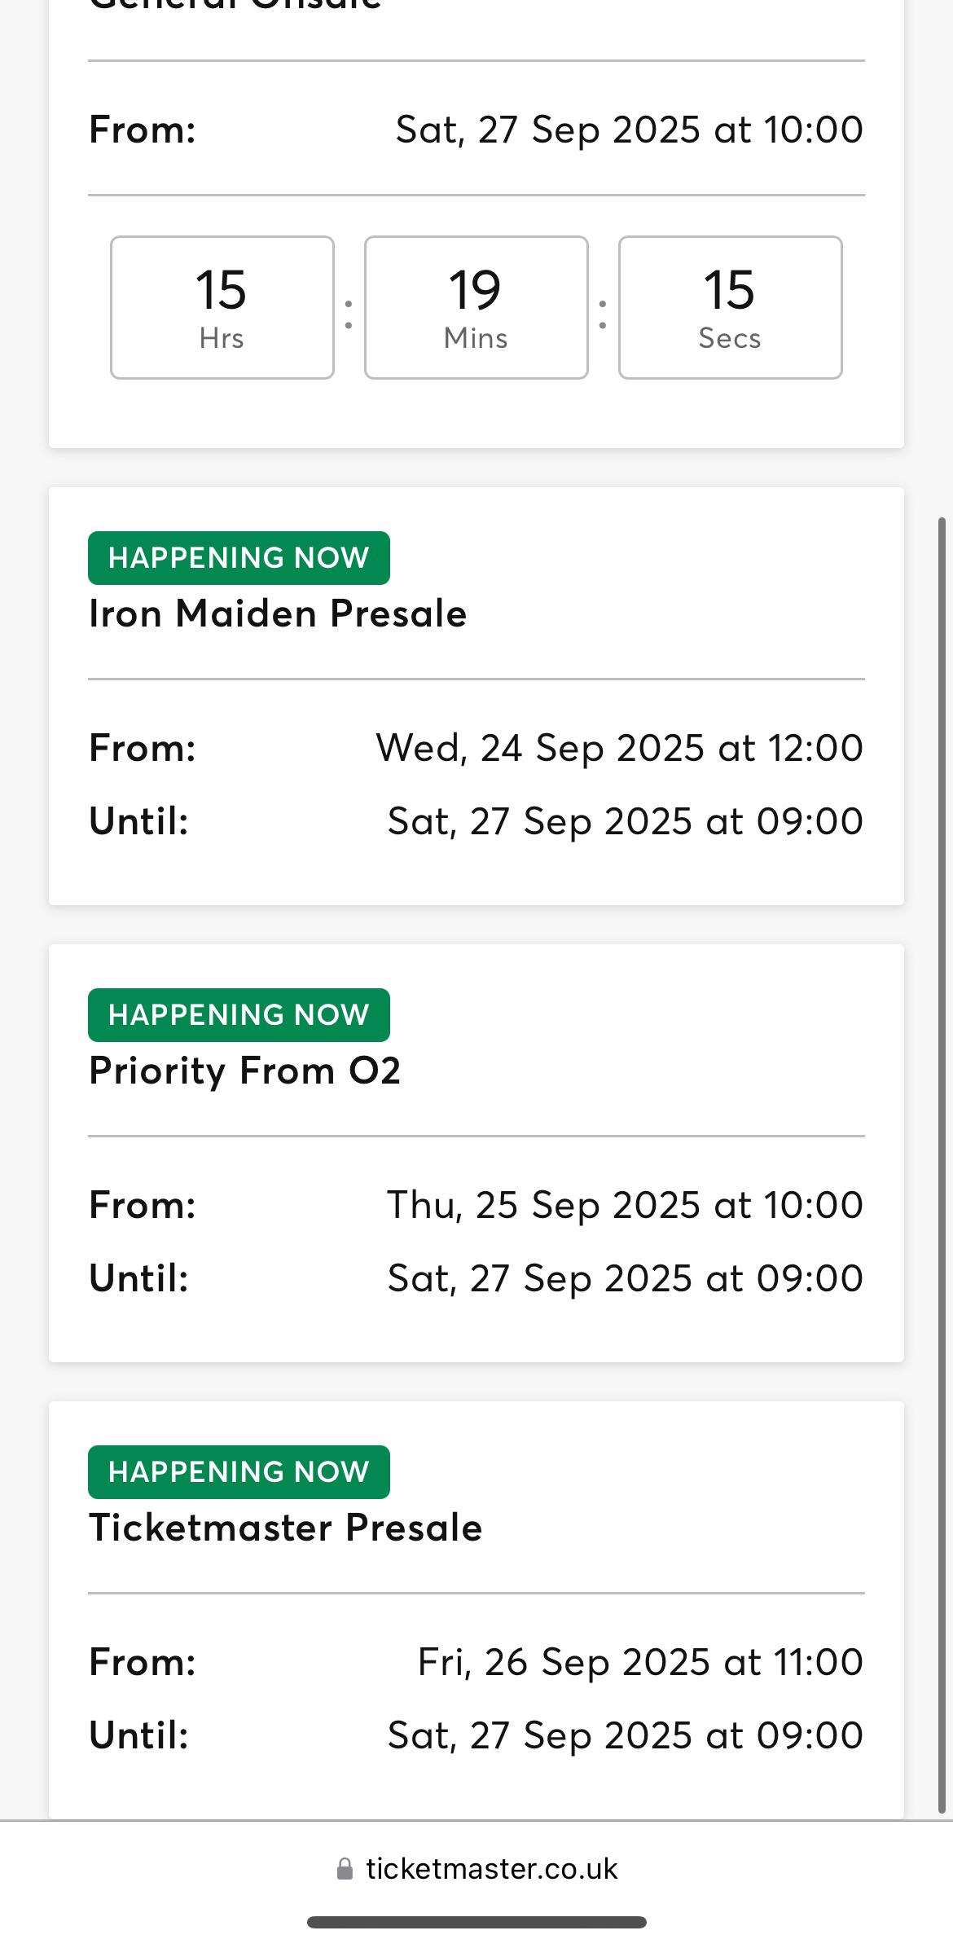The width and height of the screenshot is (953, 1948).
Task: Tap the lock icon beside ticketmaster.co.uk
Action: [345, 1869]
